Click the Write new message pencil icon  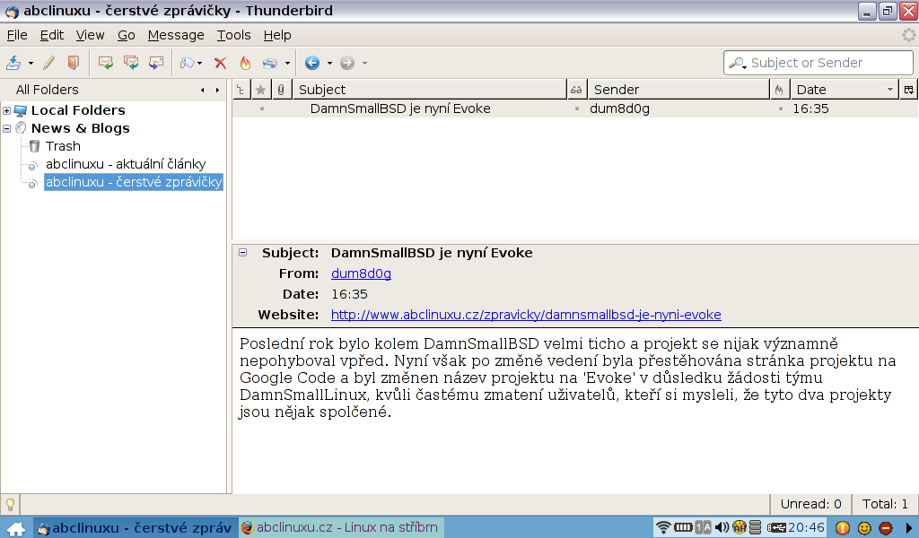point(49,63)
